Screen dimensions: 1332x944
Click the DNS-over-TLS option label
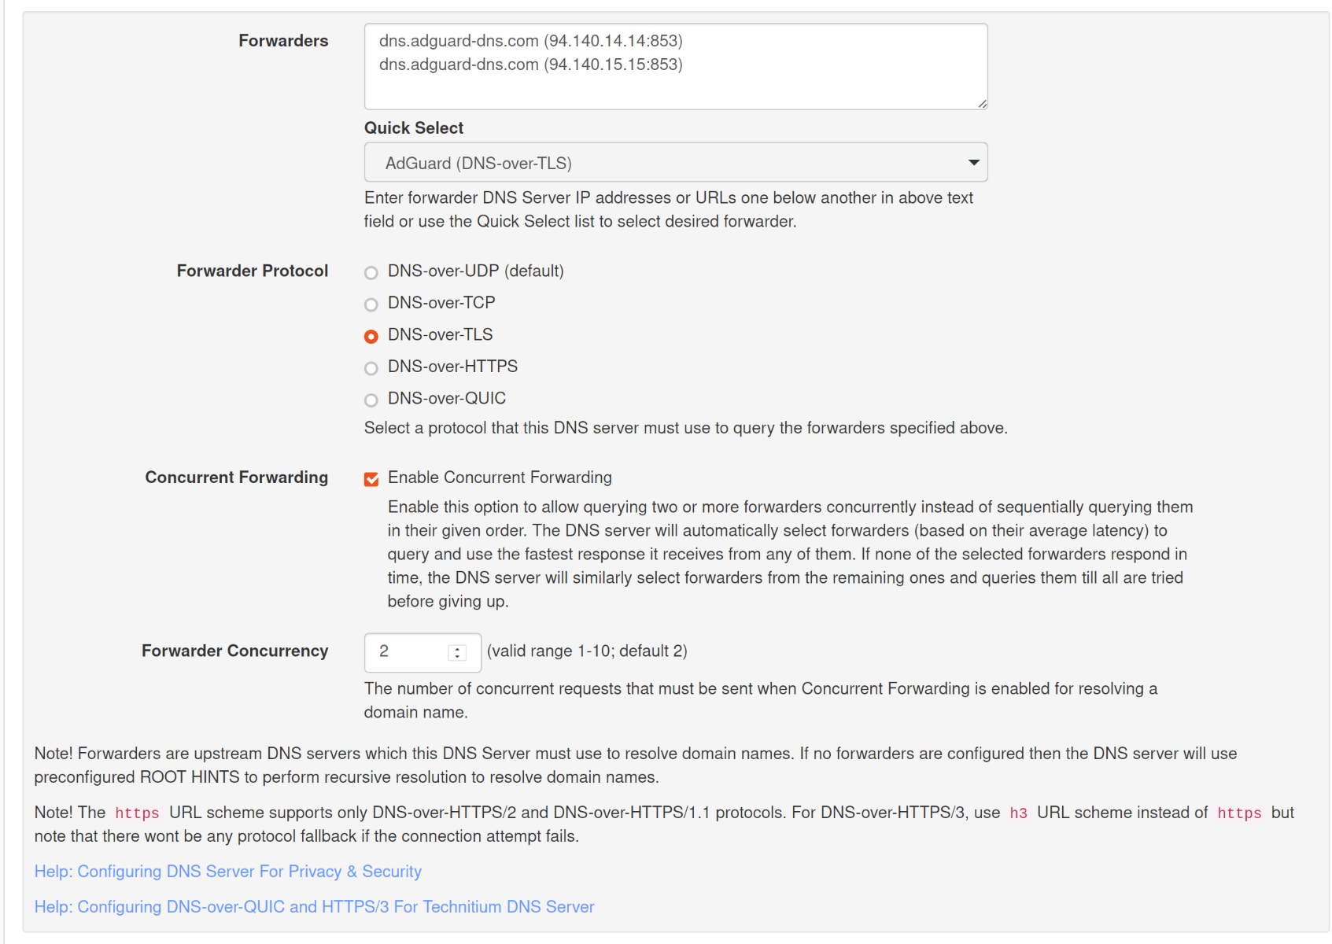pos(440,334)
